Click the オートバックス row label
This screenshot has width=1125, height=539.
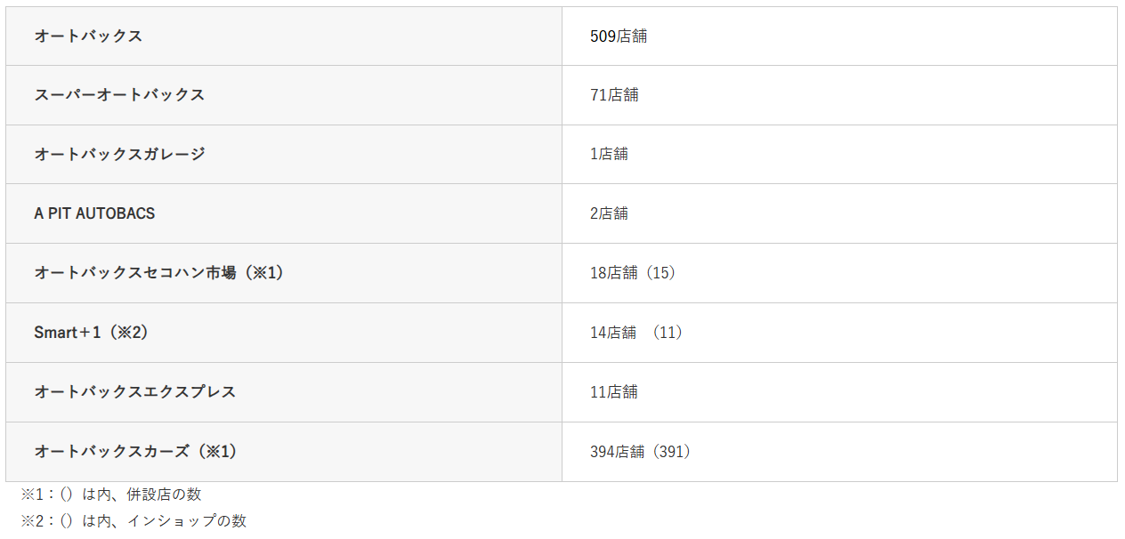click(88, 36)
